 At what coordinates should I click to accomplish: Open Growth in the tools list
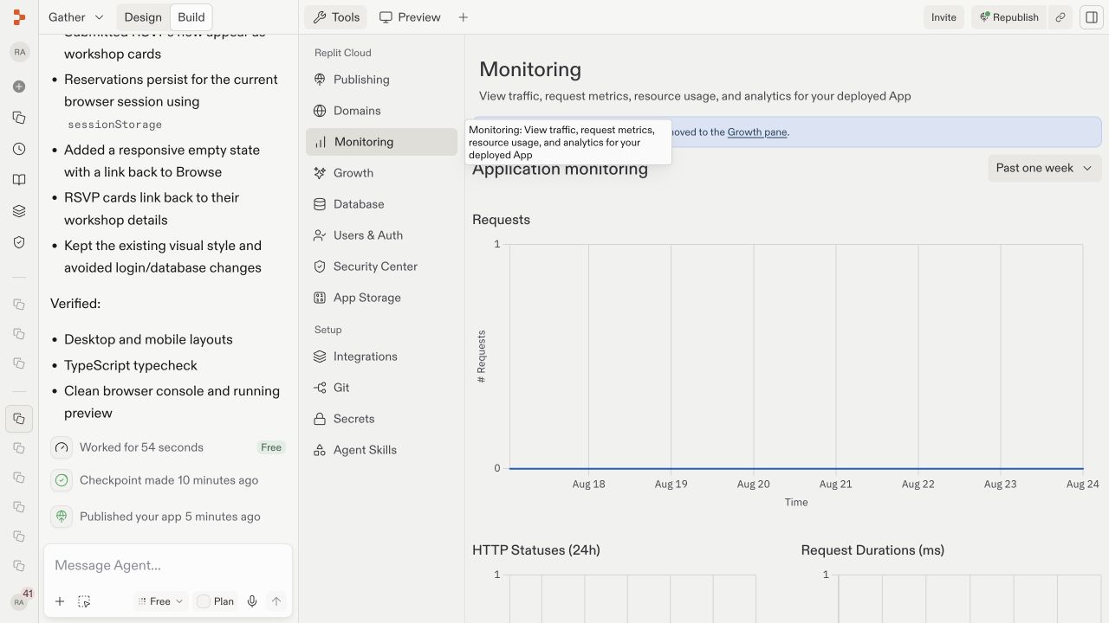tap(381, 173)
